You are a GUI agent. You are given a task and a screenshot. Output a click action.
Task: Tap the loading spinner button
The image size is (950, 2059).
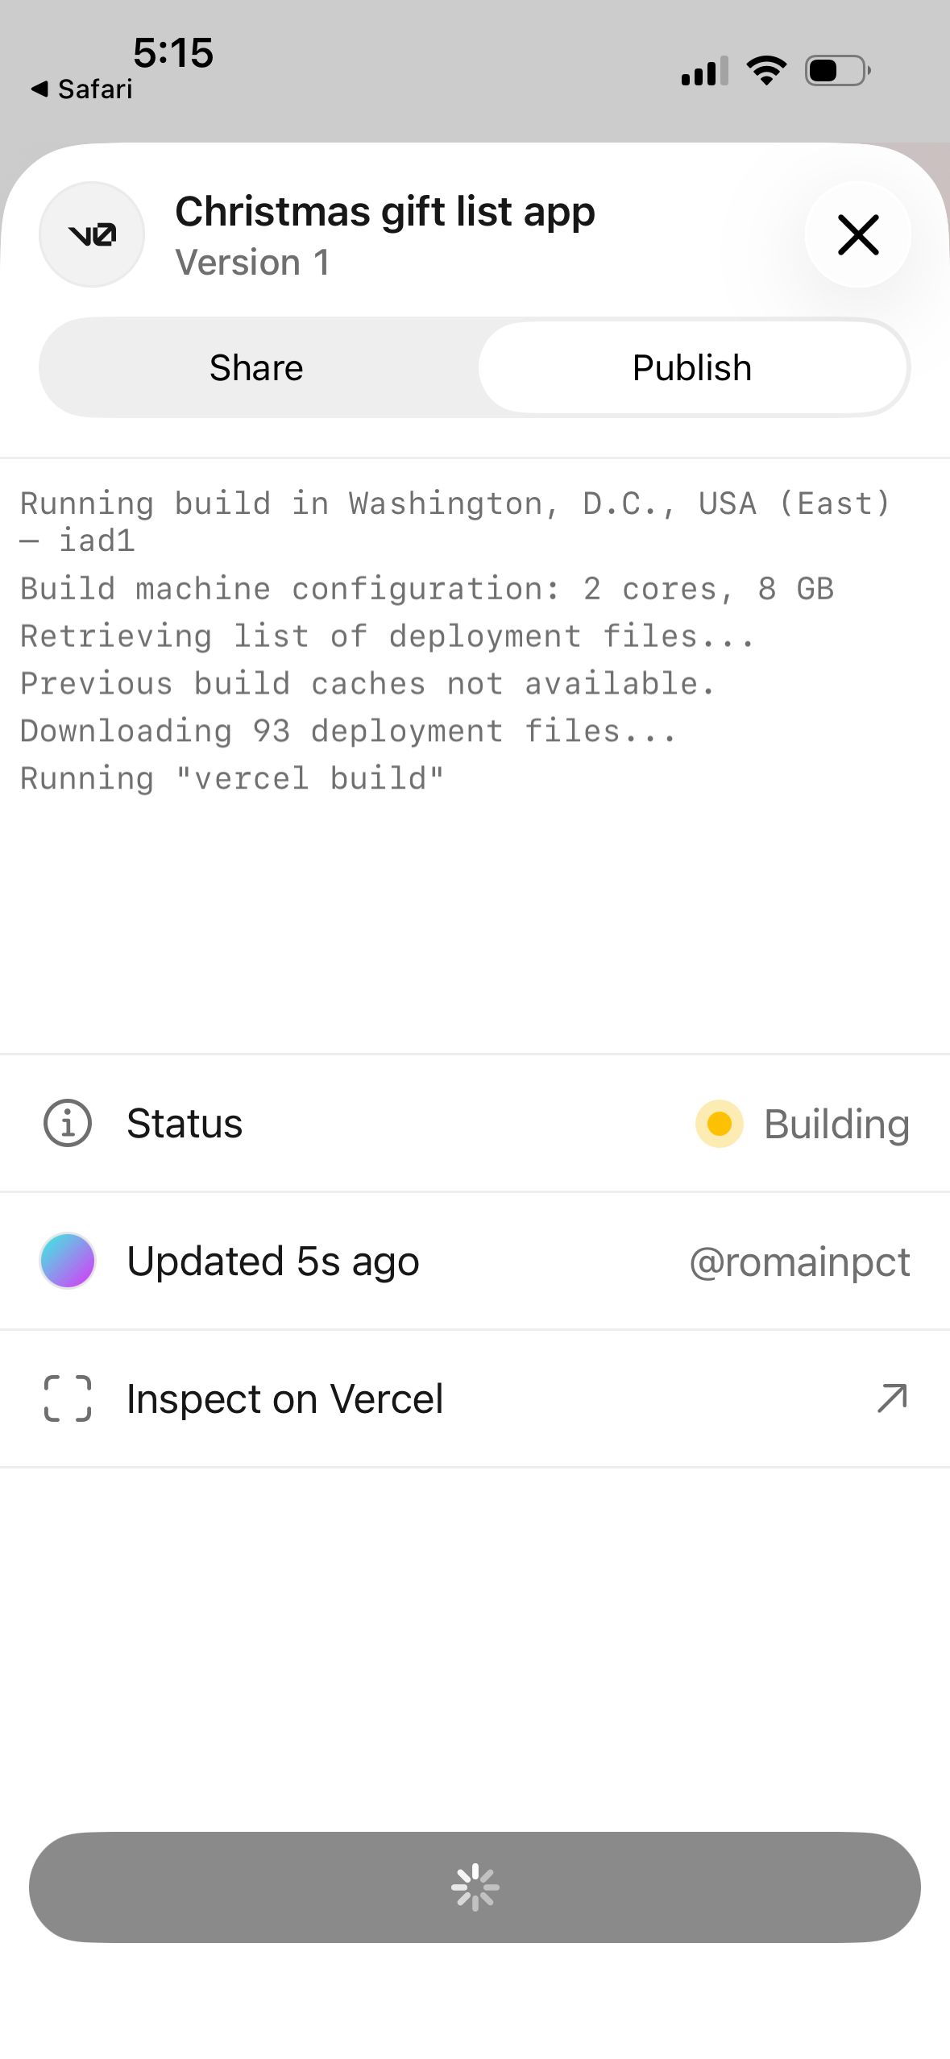pos(475,1887)
